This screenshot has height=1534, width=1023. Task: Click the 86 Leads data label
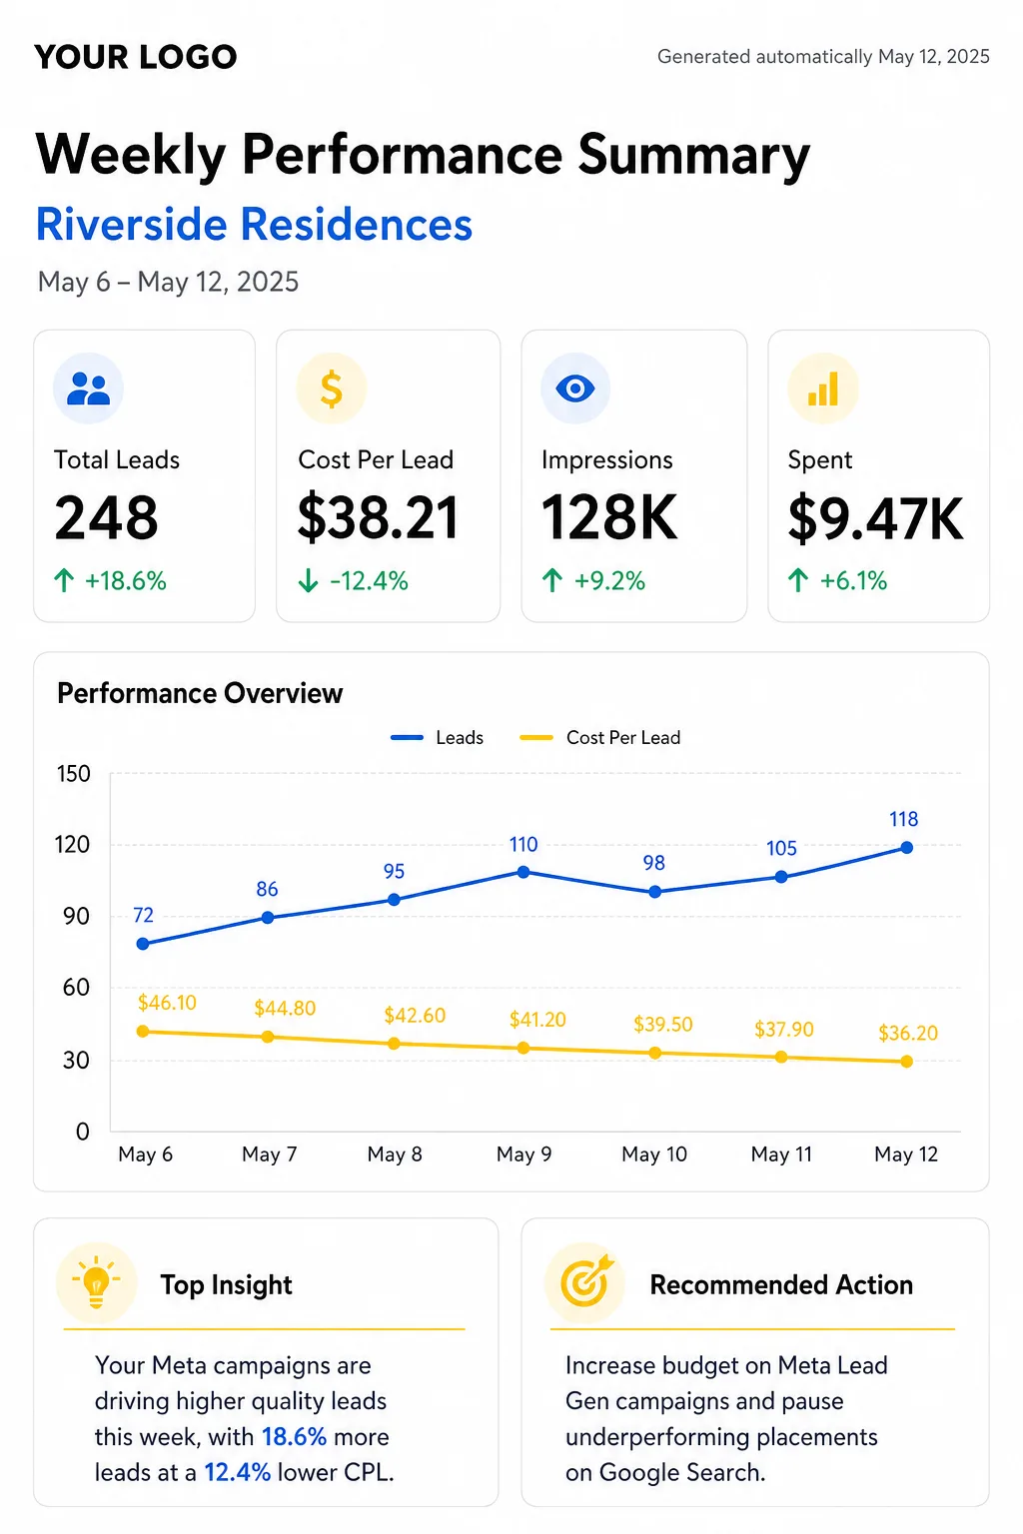[x=267, y=890]
